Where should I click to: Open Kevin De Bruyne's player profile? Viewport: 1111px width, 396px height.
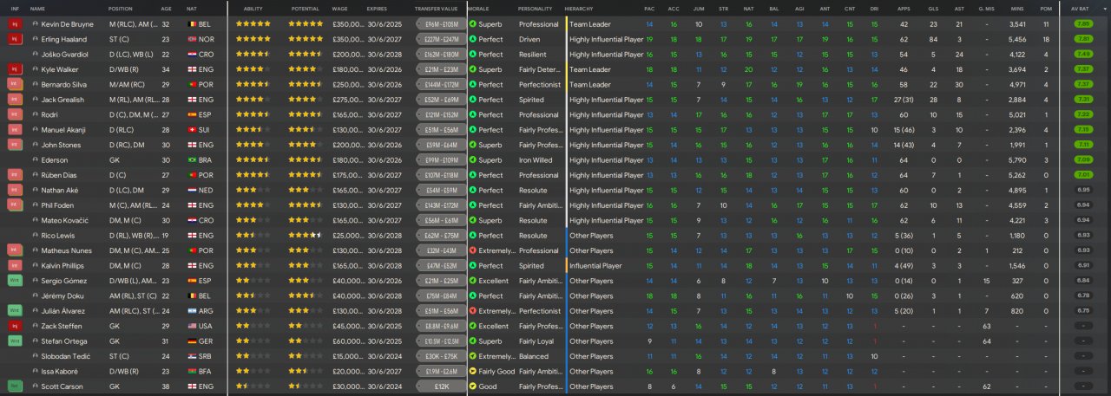(x=69, y=24)
